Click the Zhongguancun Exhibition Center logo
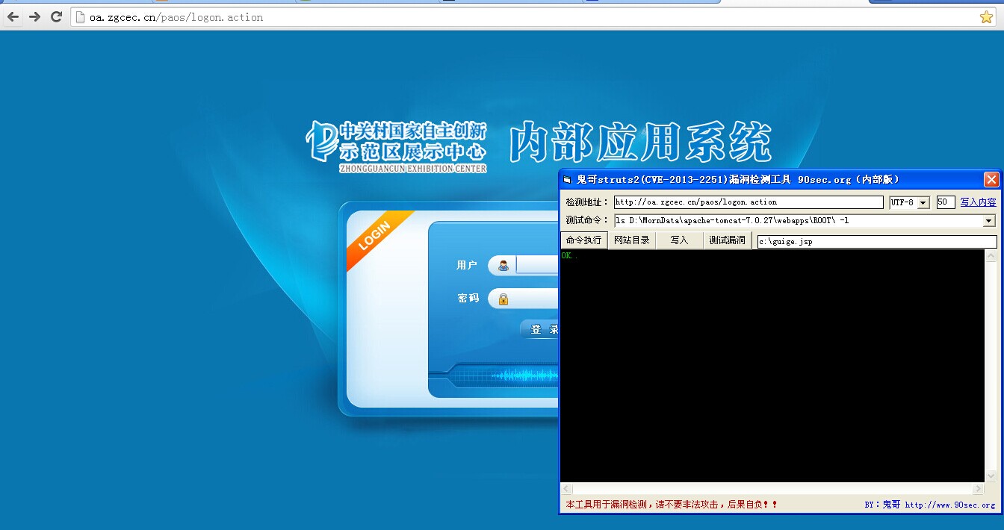The width and height of the screenshot is (1004, 530). [x=396, y=146]
